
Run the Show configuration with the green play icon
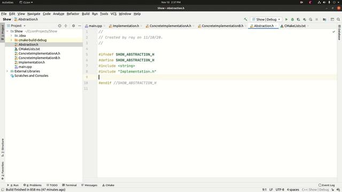coord(286,19)
